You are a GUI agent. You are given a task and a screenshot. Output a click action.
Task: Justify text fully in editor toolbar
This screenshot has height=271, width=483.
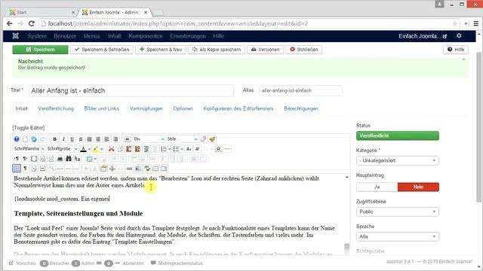tap(89, 139)
